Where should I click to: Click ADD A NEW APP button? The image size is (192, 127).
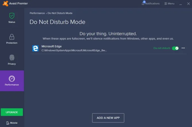coord(108,118)
